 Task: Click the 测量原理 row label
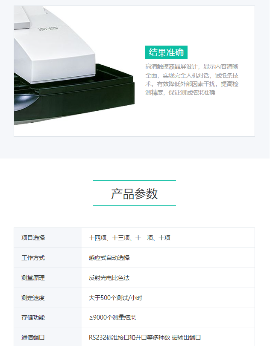(x=33, y=278)
